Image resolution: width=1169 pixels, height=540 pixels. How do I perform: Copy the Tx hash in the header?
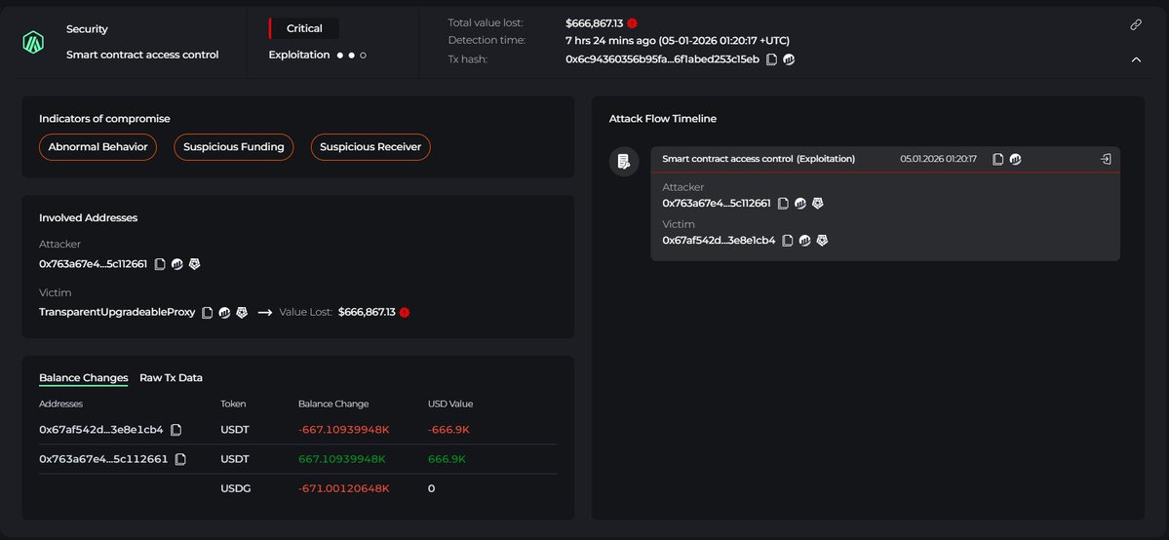pyautogui.click(x=771, y=59)
